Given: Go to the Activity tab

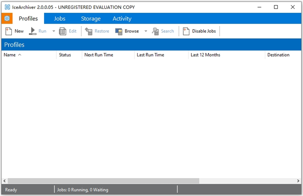Looking at the screenshot, I should click(122, 18).
